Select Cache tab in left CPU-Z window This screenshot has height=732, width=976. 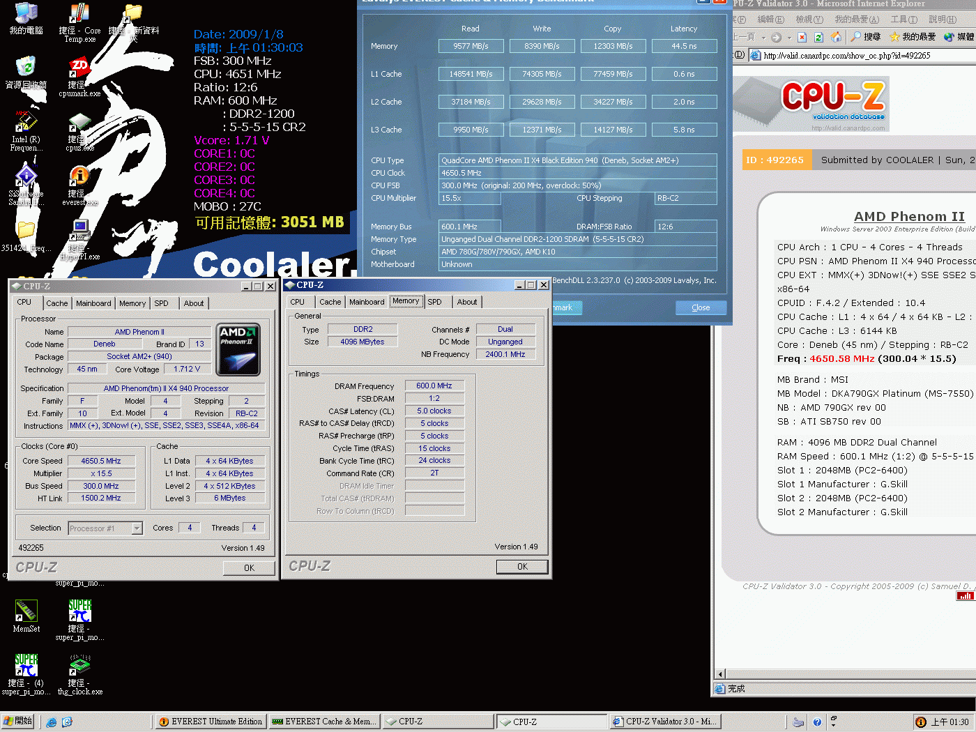57,303
